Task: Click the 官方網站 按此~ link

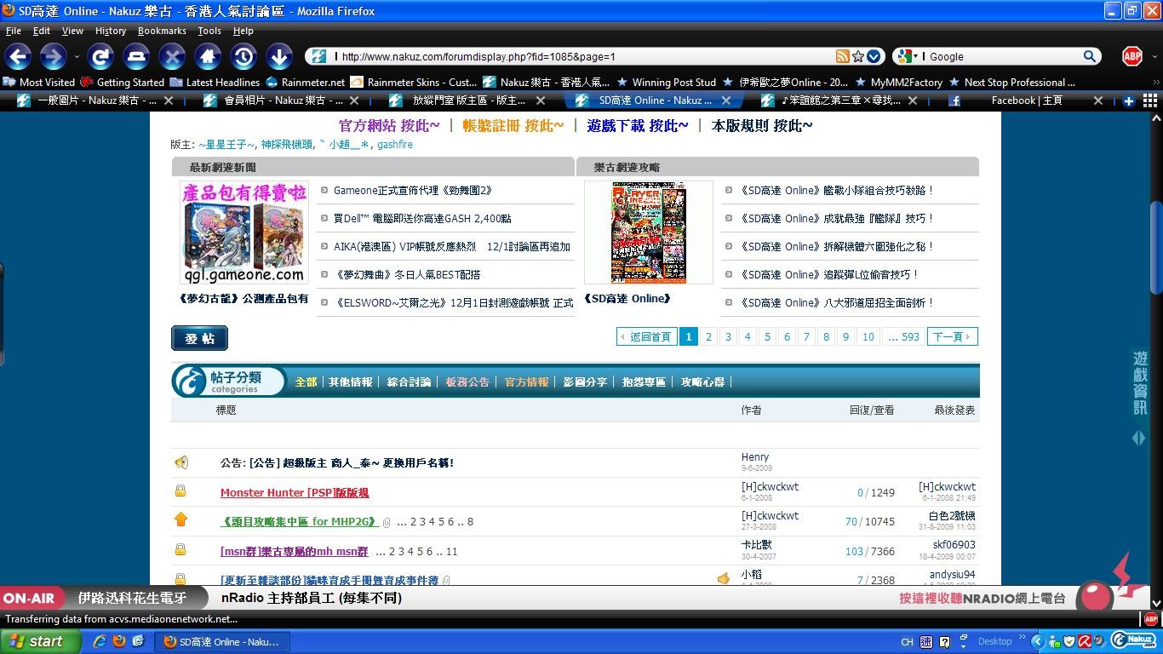Action: 389,126
